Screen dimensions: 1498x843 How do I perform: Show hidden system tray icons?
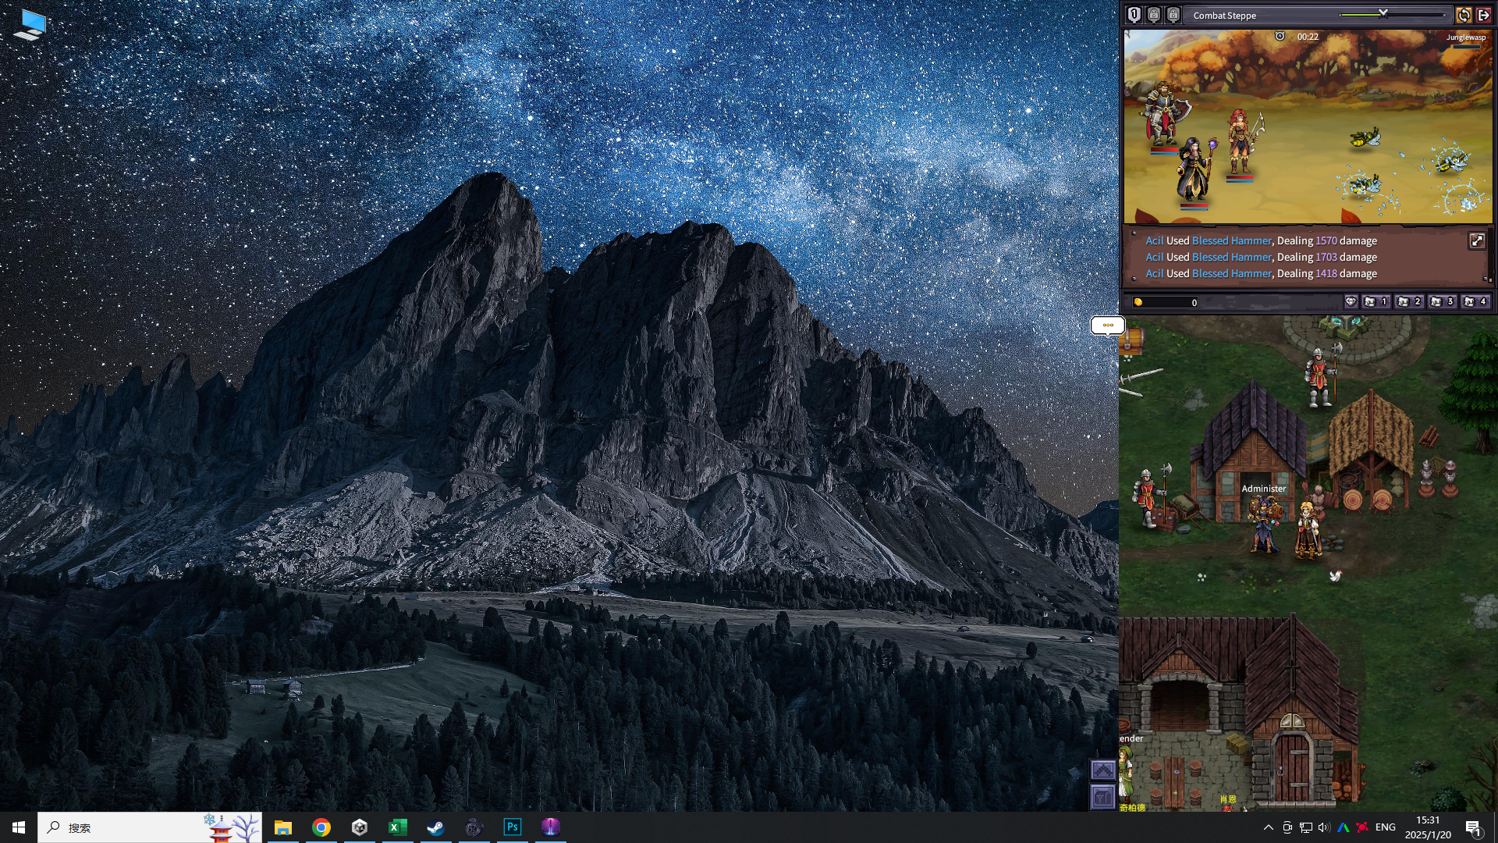1268,827
